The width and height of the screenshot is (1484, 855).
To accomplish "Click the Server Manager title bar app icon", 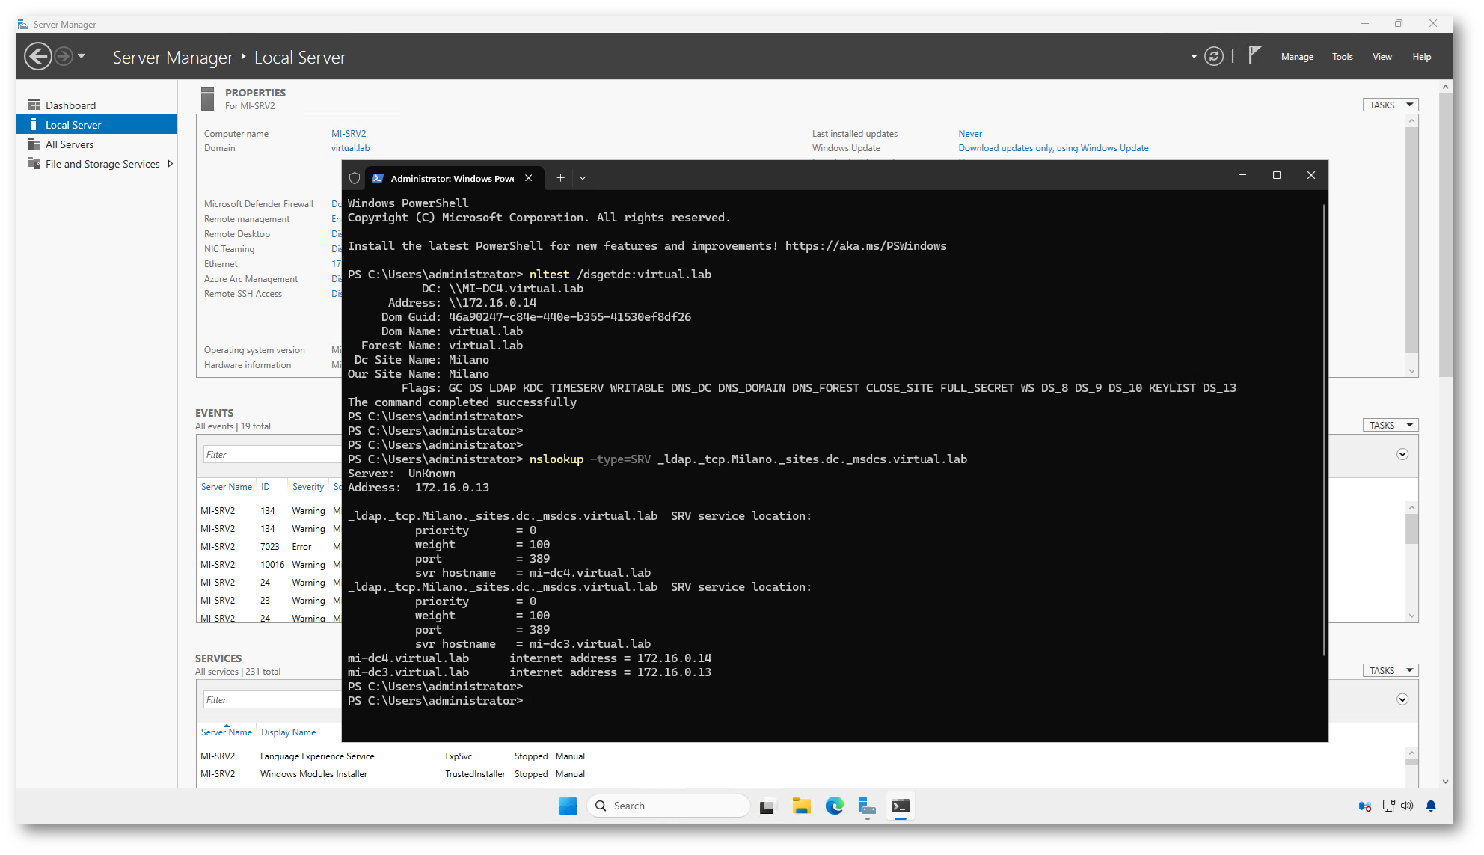I will (x=23, y=24).
